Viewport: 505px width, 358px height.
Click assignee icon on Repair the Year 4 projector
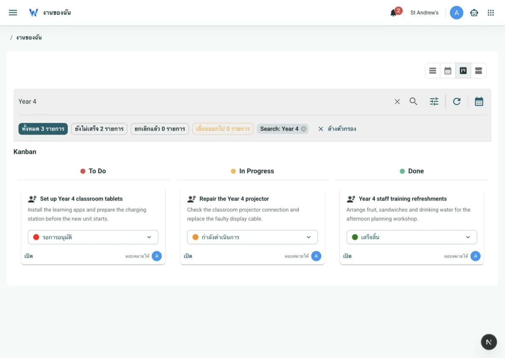(x=192, y=199)
